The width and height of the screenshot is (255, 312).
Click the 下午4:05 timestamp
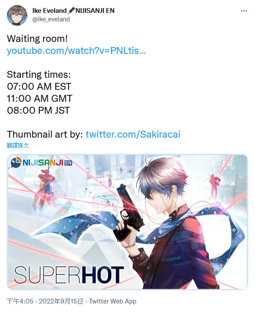pyautogui.click(x=20, y=301)
